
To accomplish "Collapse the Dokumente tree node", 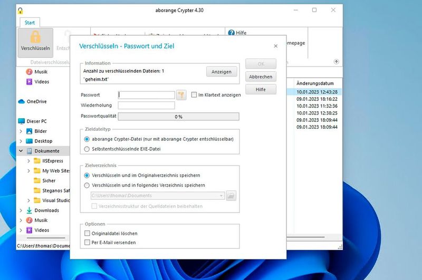I will (21, 151).
